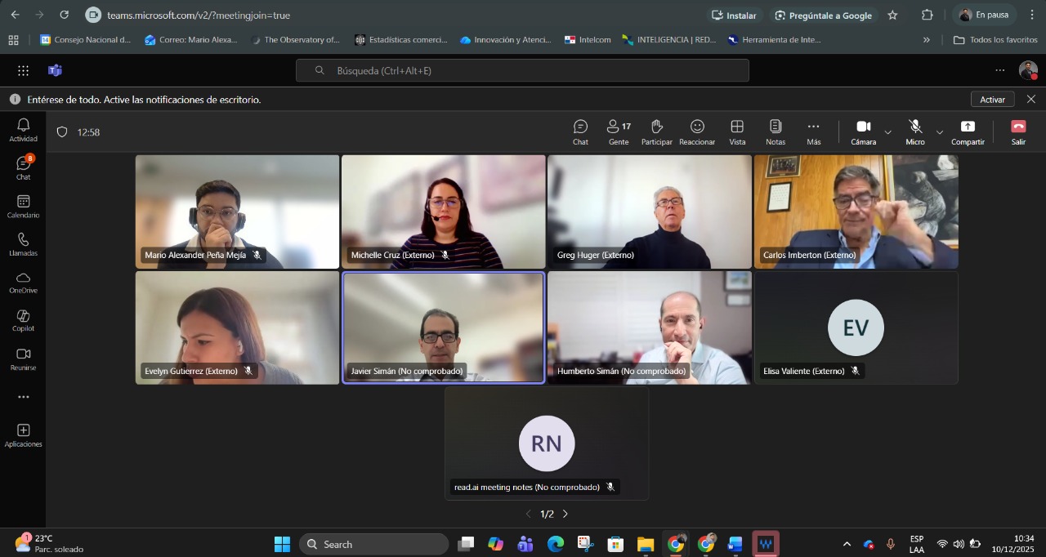Open meeting Notas panel

776,131
